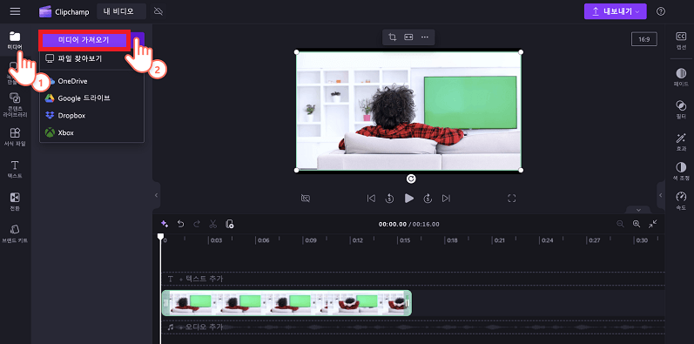Redo the last action
Viewport: 694px width, 344px height.
coord(197,224)
